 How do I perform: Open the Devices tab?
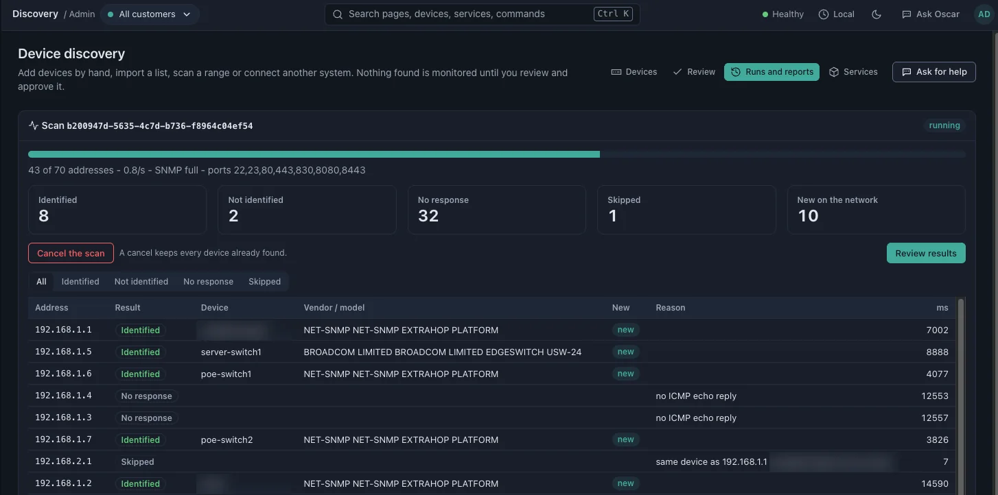pos(634,72)
